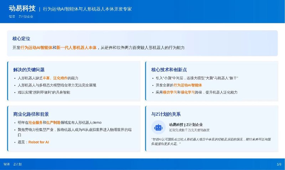Click the 智谱 tag in header
285x170 pixels.
[x=12, y=16]
